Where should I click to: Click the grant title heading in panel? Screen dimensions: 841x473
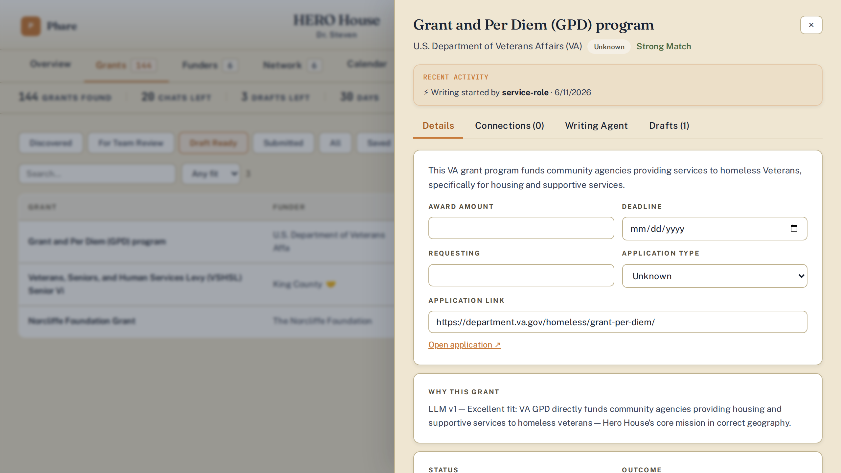point(534,25)
